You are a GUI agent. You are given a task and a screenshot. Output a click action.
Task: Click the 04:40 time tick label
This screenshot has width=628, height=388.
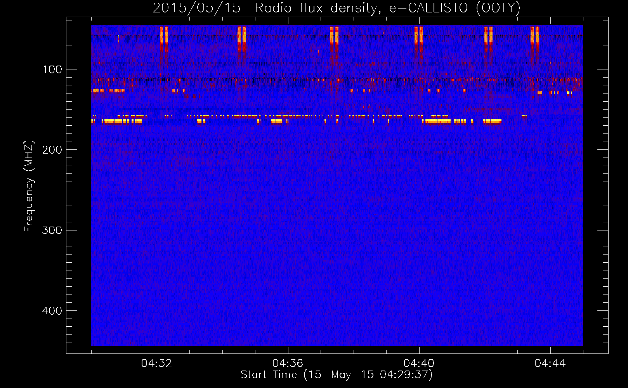[x=419, y=364]
